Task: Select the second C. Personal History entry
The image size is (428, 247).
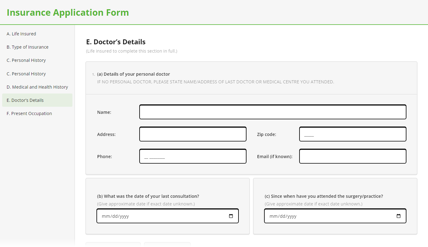Action: [x=26, y=74]
